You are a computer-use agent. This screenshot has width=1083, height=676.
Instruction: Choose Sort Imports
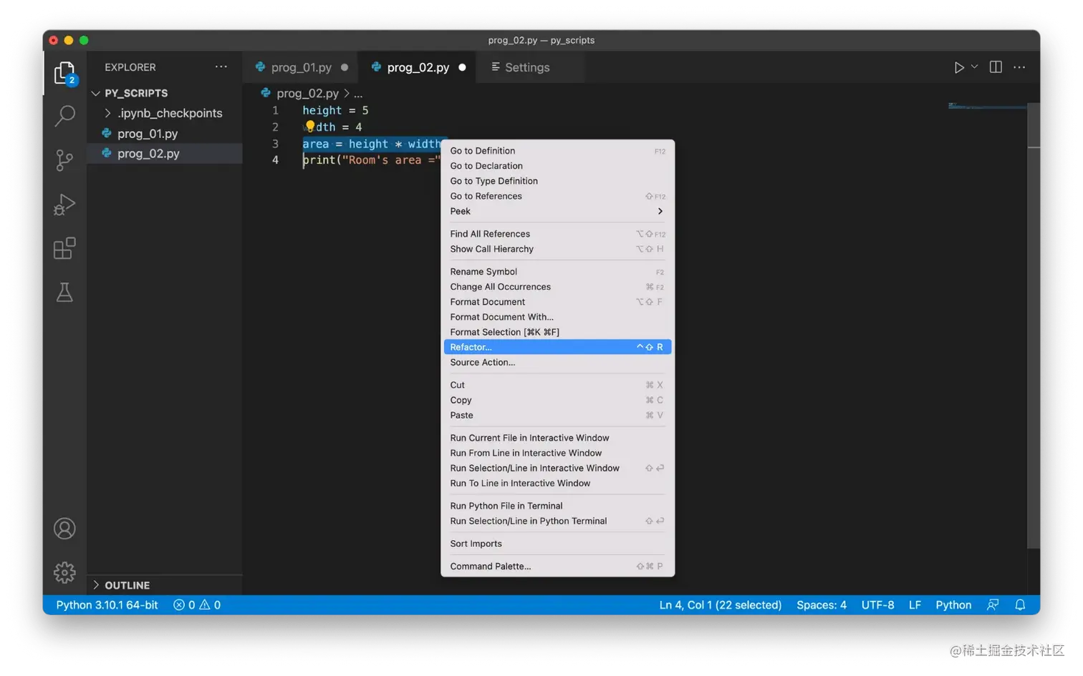click(557, 544)
